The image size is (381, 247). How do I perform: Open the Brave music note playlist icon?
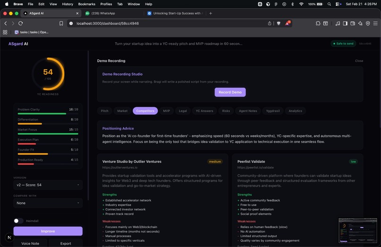tap(338, 23)
